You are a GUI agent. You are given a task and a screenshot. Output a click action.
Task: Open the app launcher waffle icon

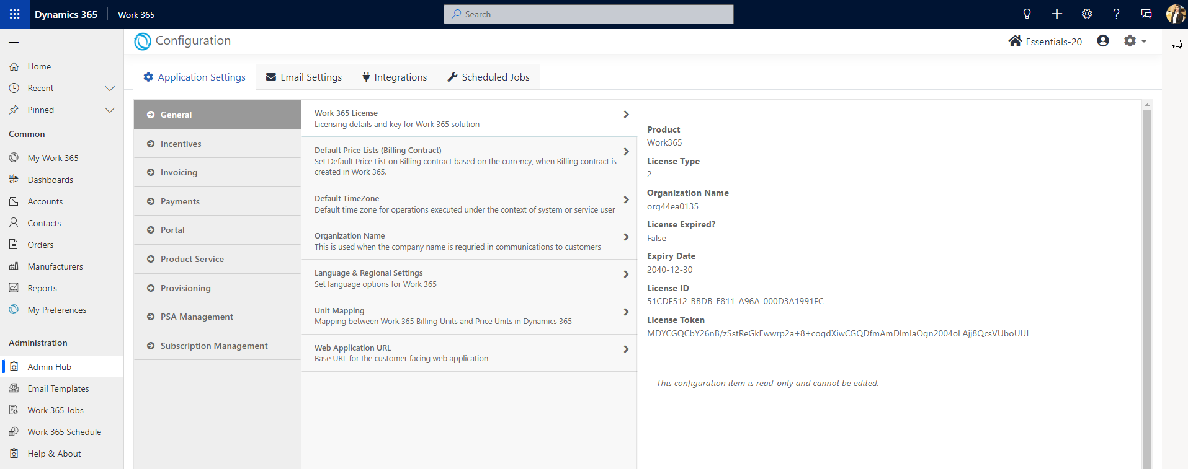(14, 14)
